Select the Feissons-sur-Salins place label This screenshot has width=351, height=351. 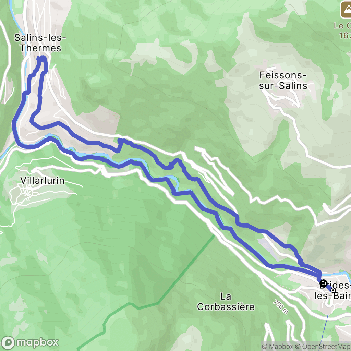click(x=283, y=80)
